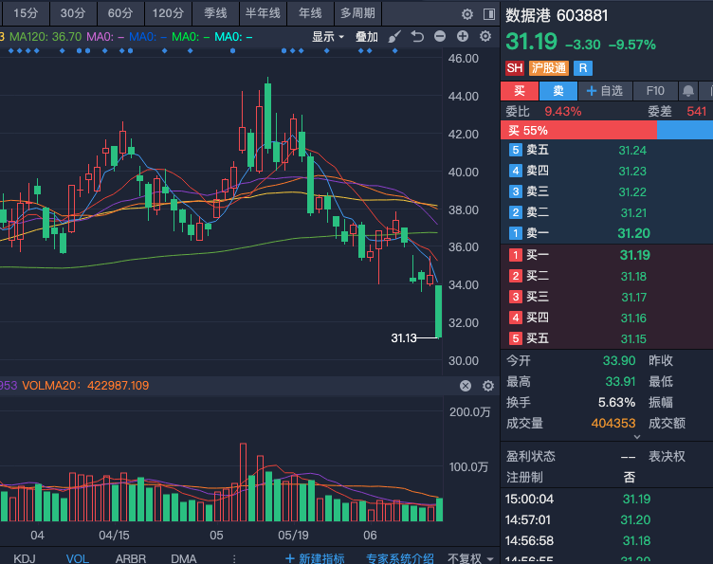Zoom out chart with minus icon
Screen dimensions: 713x564
point(440,36)
